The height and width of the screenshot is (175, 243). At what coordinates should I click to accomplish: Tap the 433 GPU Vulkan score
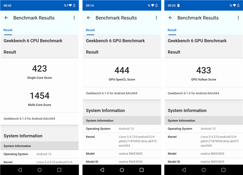point(204,70)
